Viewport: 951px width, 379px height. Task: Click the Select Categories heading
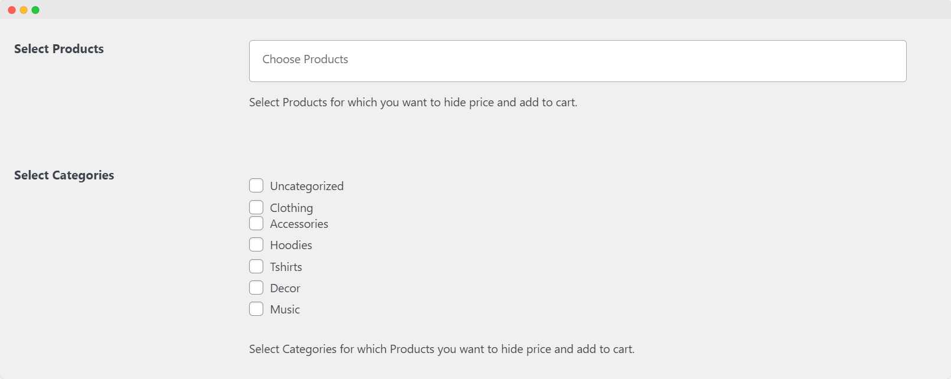(x=64, y=175)
